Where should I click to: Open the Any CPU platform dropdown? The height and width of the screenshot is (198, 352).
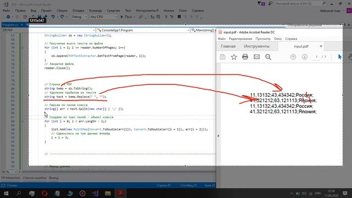click(103, 16)
